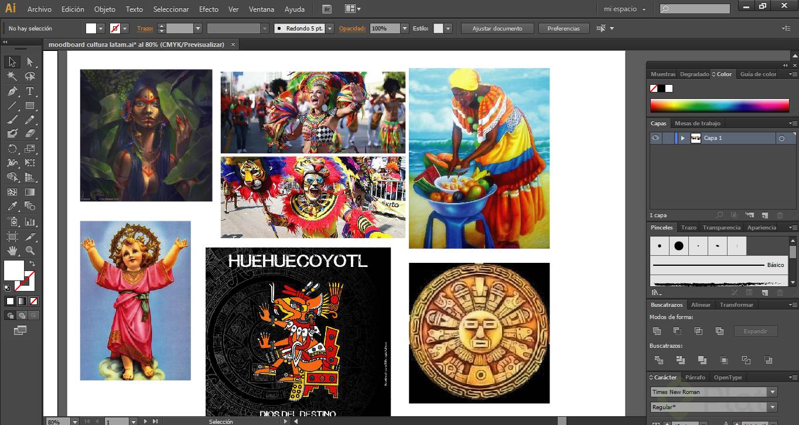
Task: Select the Free Transform tool
Action: coord(30,163)
